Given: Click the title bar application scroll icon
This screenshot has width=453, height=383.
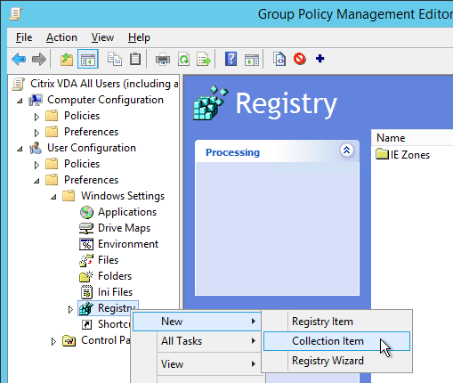Looking at the screenshot, I should click(x=15, y=13).
